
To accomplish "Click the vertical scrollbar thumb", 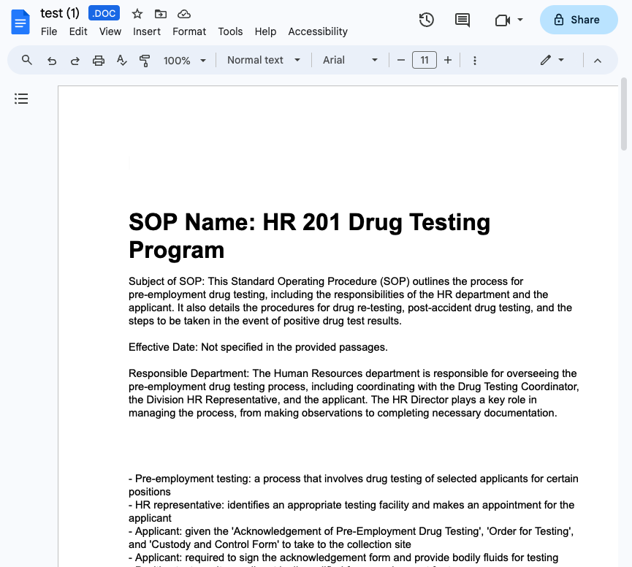I will (624, 115).
